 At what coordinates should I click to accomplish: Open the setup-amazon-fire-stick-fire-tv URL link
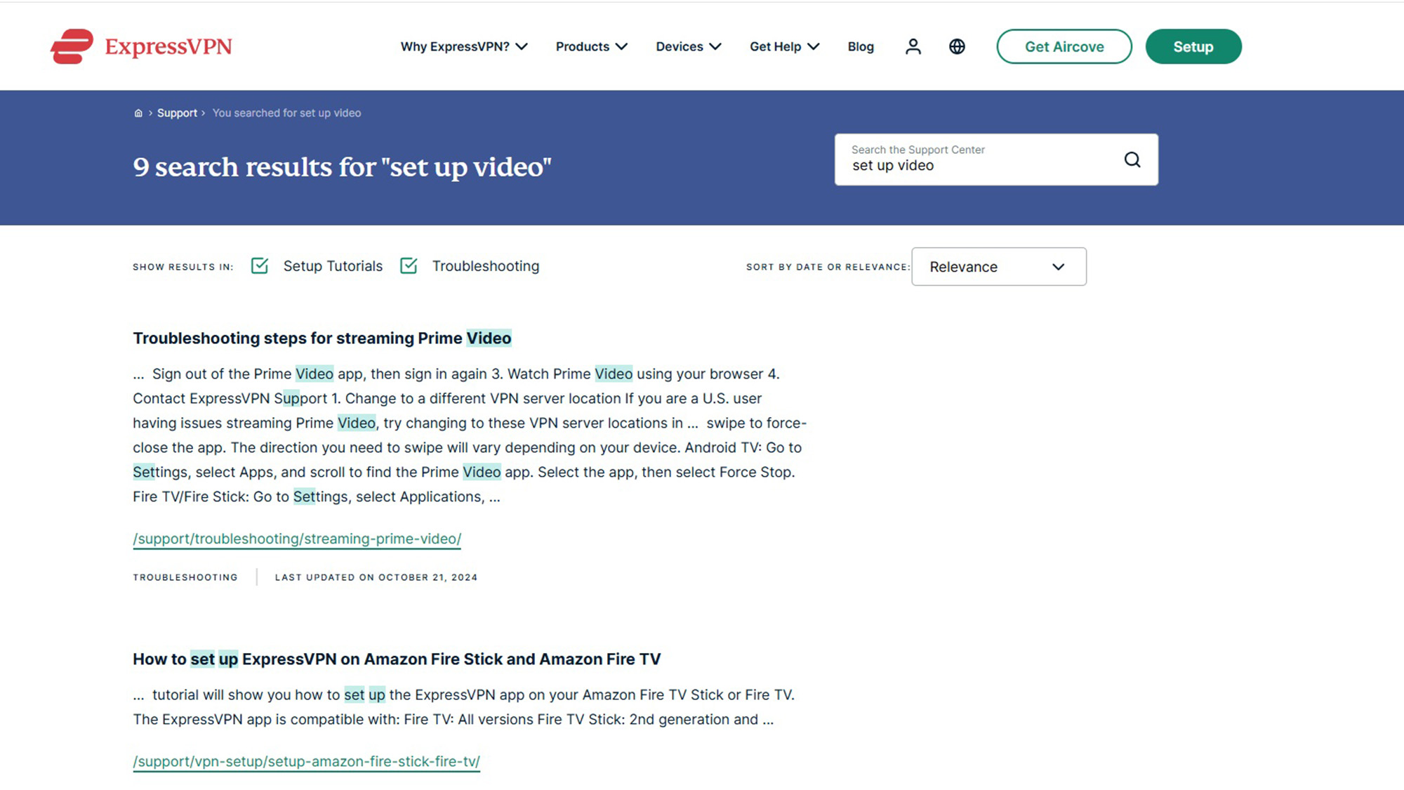pos(306,761)
